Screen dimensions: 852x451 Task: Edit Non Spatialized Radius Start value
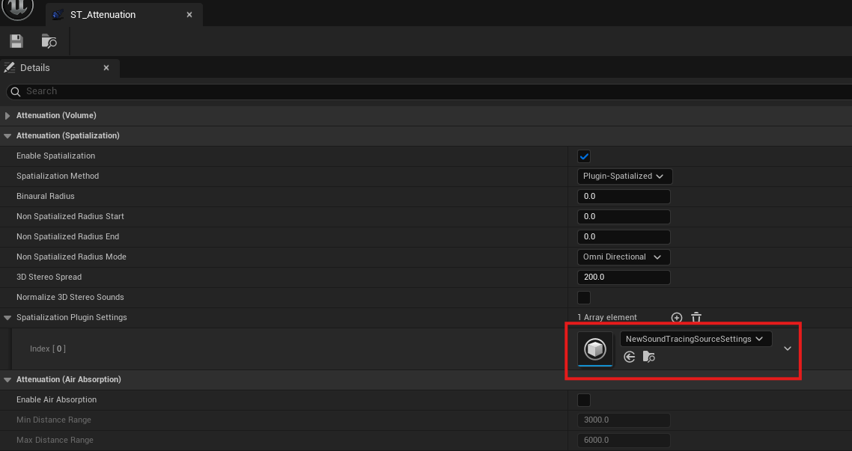pos(623,217)
